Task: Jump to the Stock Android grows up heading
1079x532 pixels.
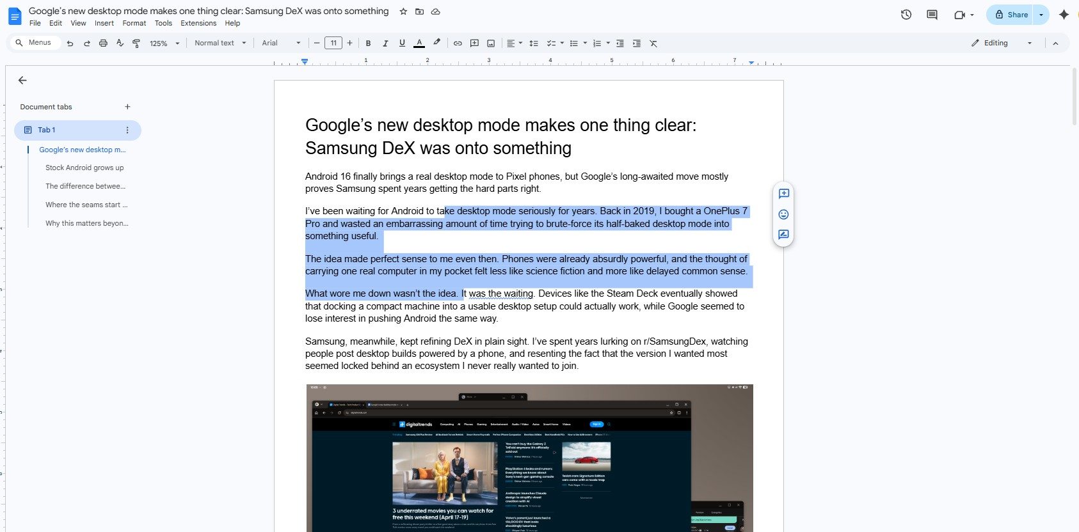Action: 84,168
